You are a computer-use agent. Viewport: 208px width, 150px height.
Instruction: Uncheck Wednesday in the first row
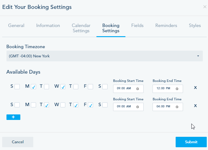pos(63,87)
